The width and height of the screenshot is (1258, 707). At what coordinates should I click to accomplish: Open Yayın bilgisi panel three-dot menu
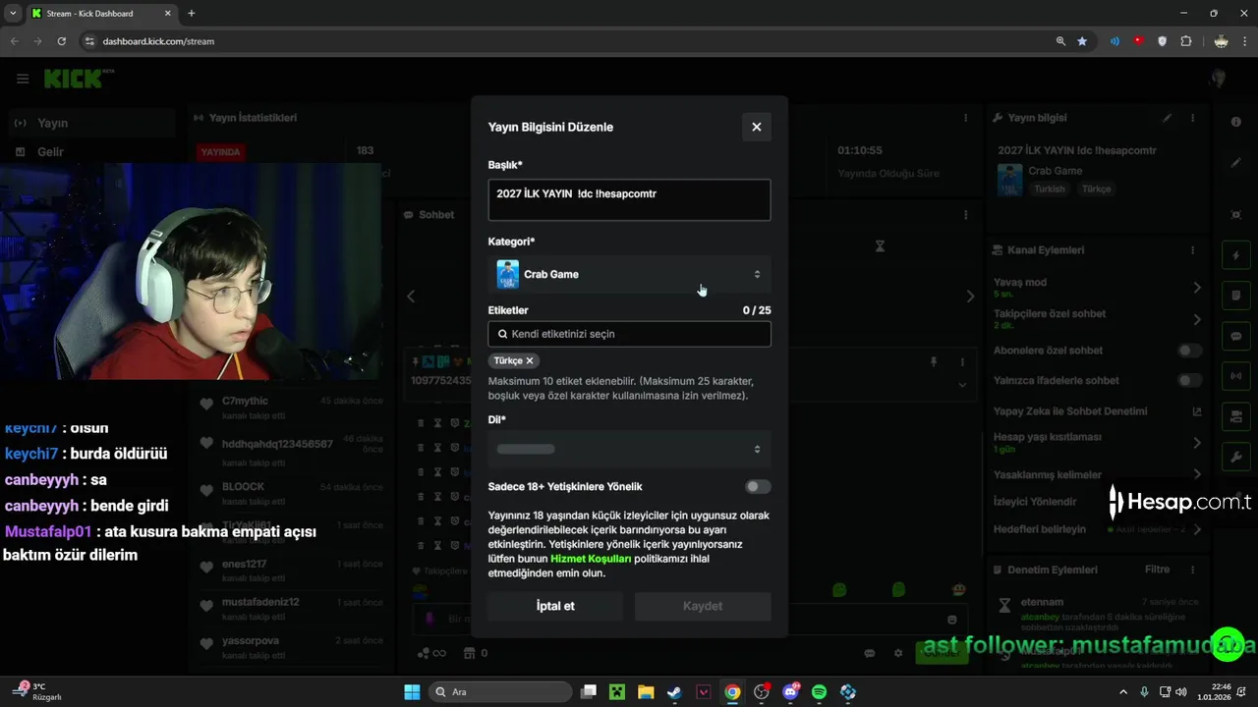point(1193,118)
